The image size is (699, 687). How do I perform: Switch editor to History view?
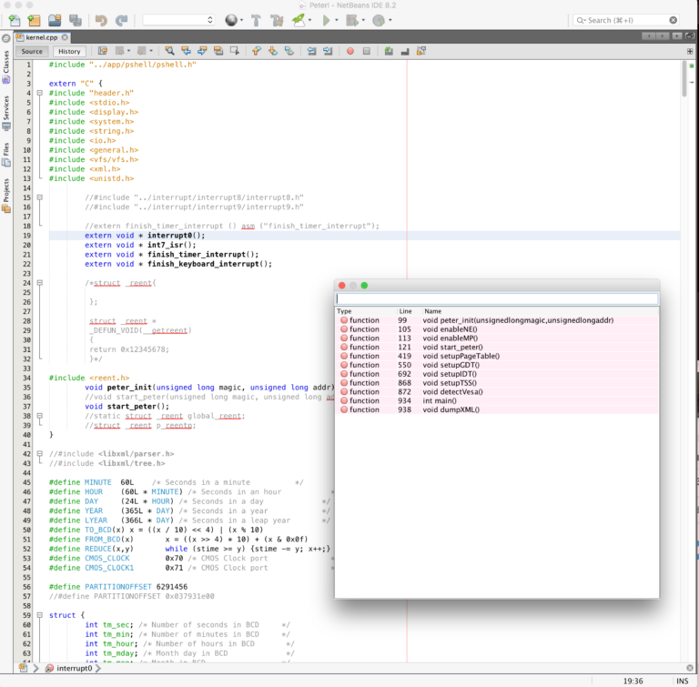69,51
